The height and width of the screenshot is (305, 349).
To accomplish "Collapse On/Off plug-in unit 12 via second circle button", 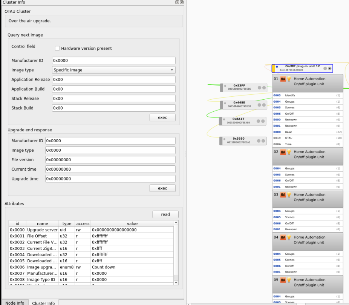I will click(330, 68).
